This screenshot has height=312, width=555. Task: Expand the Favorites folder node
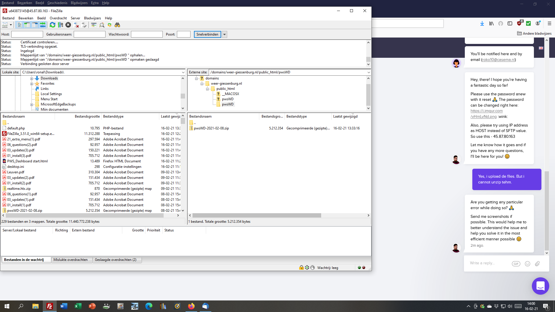tap(32, 84)
